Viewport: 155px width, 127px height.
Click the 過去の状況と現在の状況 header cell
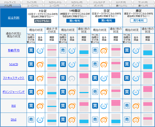tap(13, 35)
